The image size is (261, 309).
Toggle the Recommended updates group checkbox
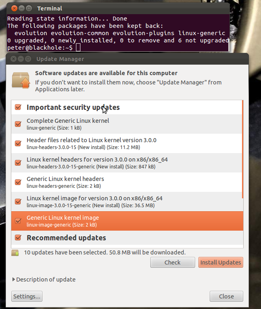18,238
